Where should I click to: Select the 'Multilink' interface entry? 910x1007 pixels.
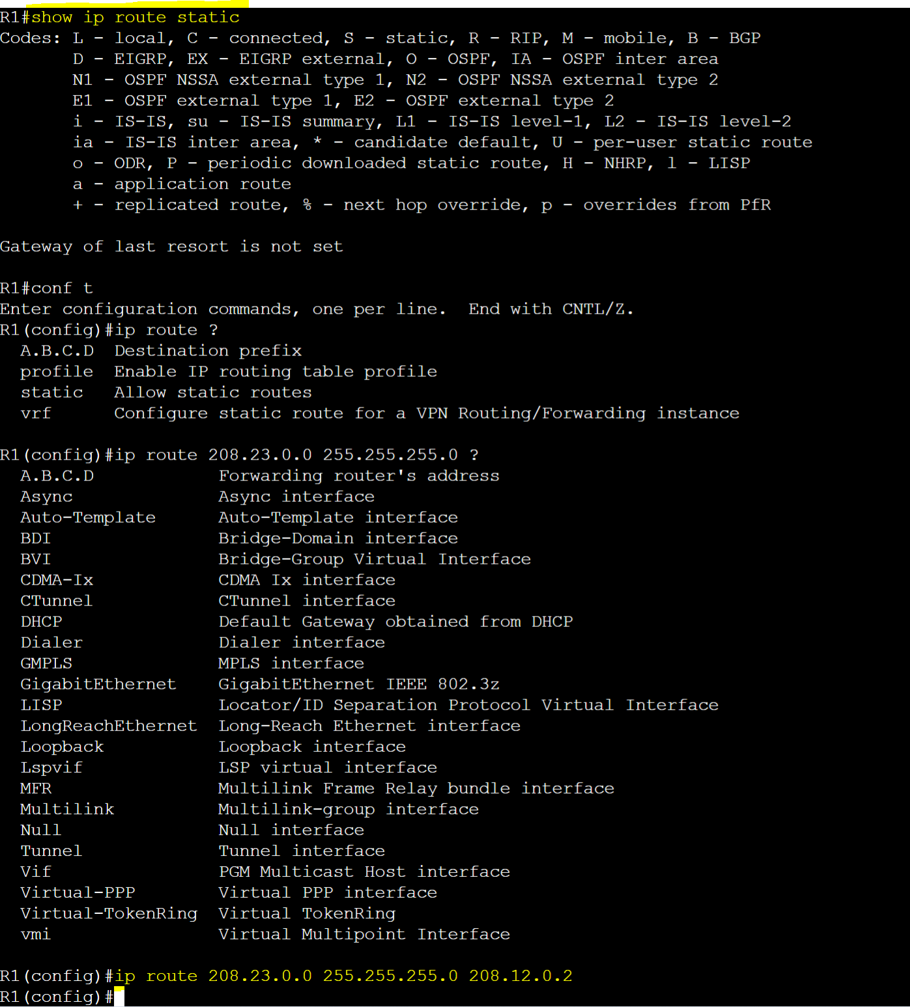click(67, 809)
